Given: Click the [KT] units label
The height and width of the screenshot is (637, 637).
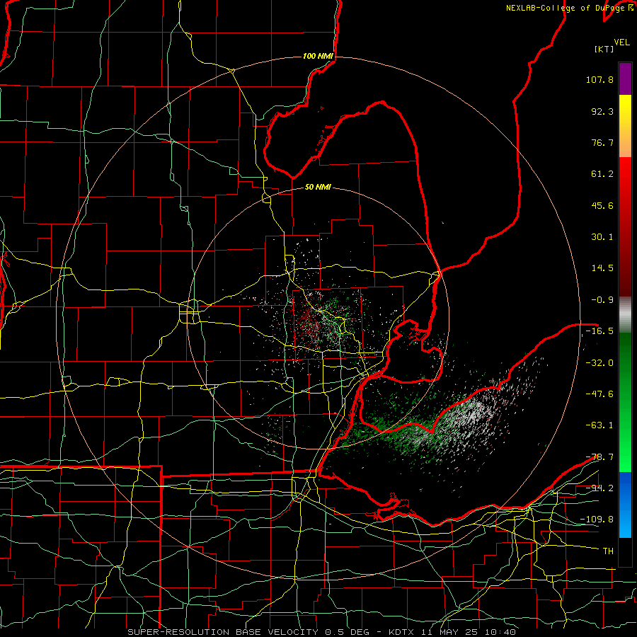Looking at the screenshot, I should click(604, 49).
